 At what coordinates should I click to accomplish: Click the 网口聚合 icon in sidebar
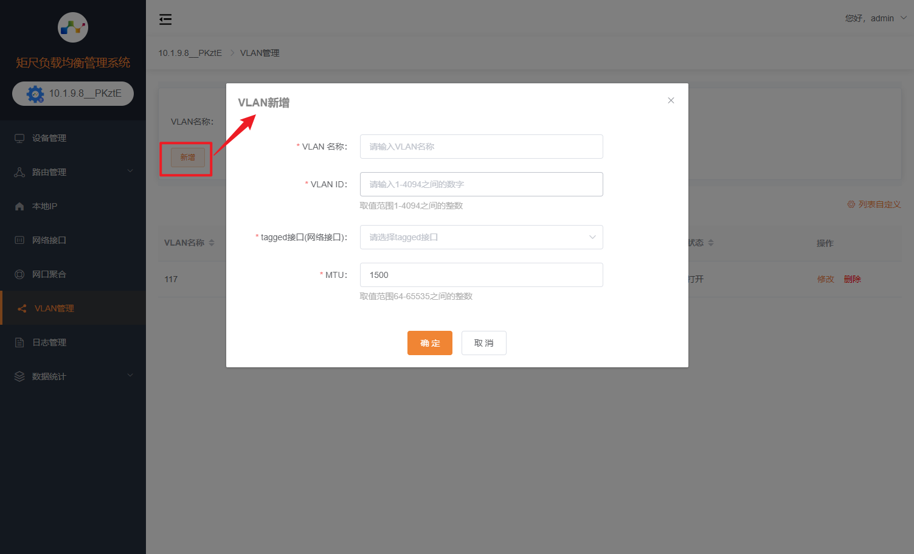(19, 274)
